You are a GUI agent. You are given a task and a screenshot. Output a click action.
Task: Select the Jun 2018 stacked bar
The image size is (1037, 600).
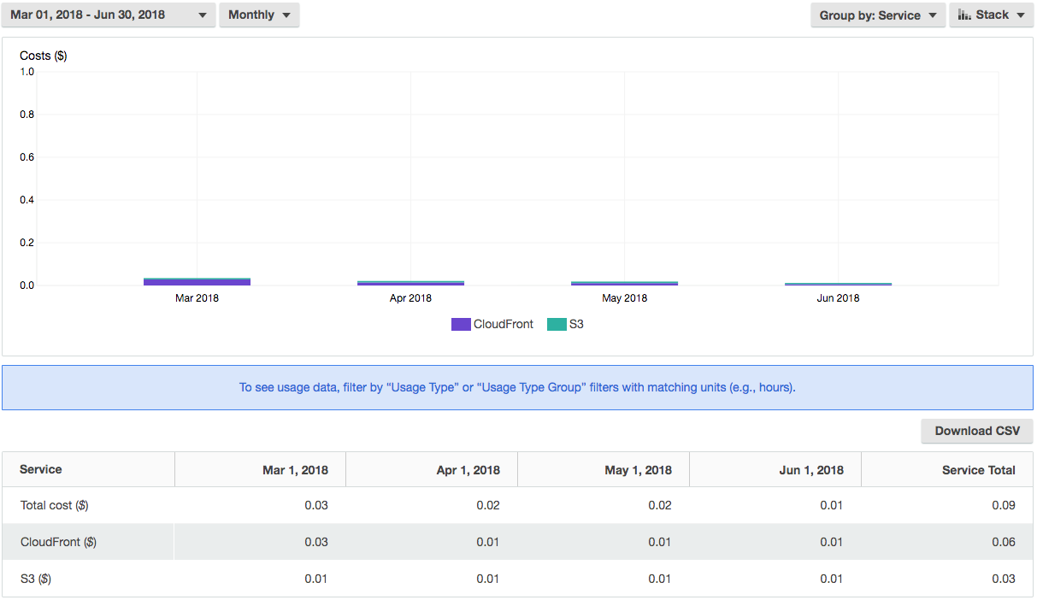[838, 283]
